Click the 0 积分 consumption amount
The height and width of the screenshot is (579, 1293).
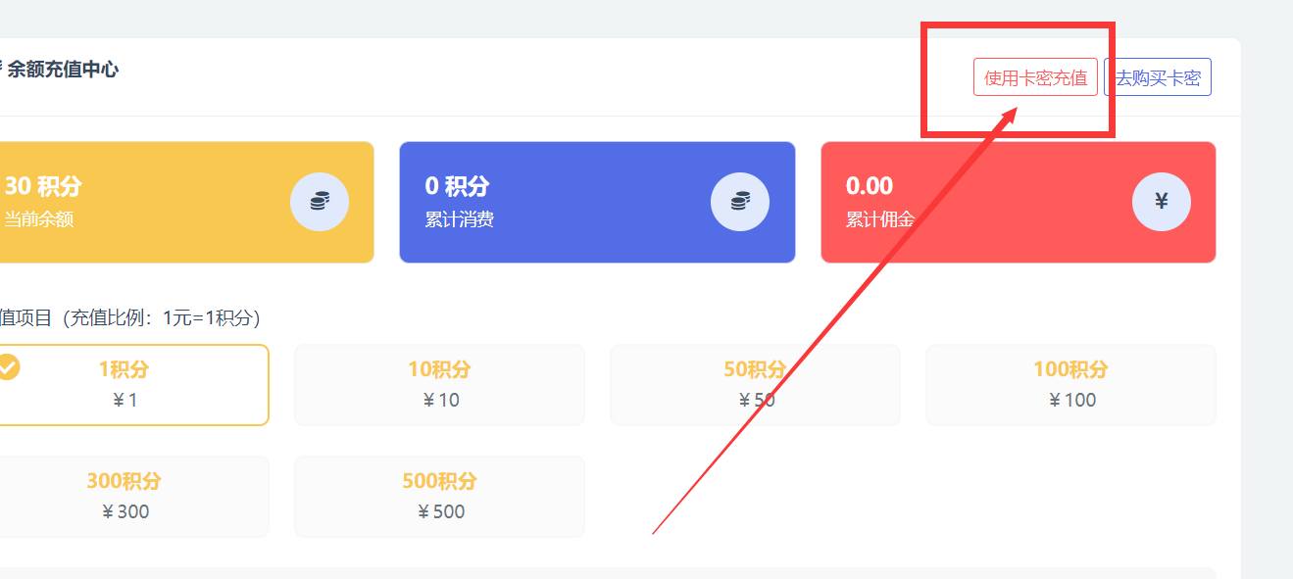[457, 186]
